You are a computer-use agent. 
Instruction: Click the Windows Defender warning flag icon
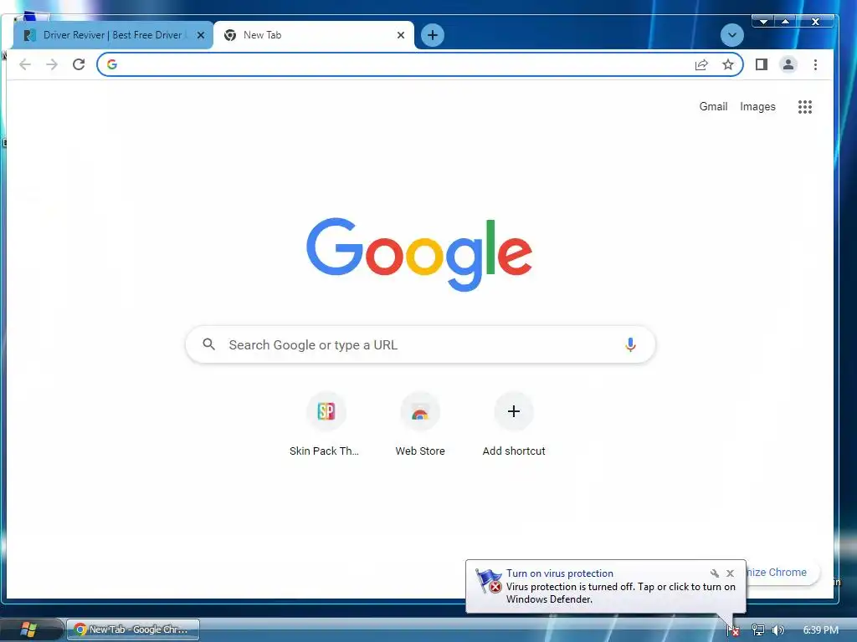pos(489,581)
